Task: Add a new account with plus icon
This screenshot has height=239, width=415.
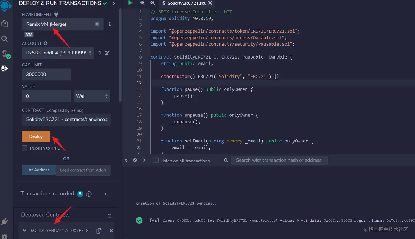Action: click(46, 43)
